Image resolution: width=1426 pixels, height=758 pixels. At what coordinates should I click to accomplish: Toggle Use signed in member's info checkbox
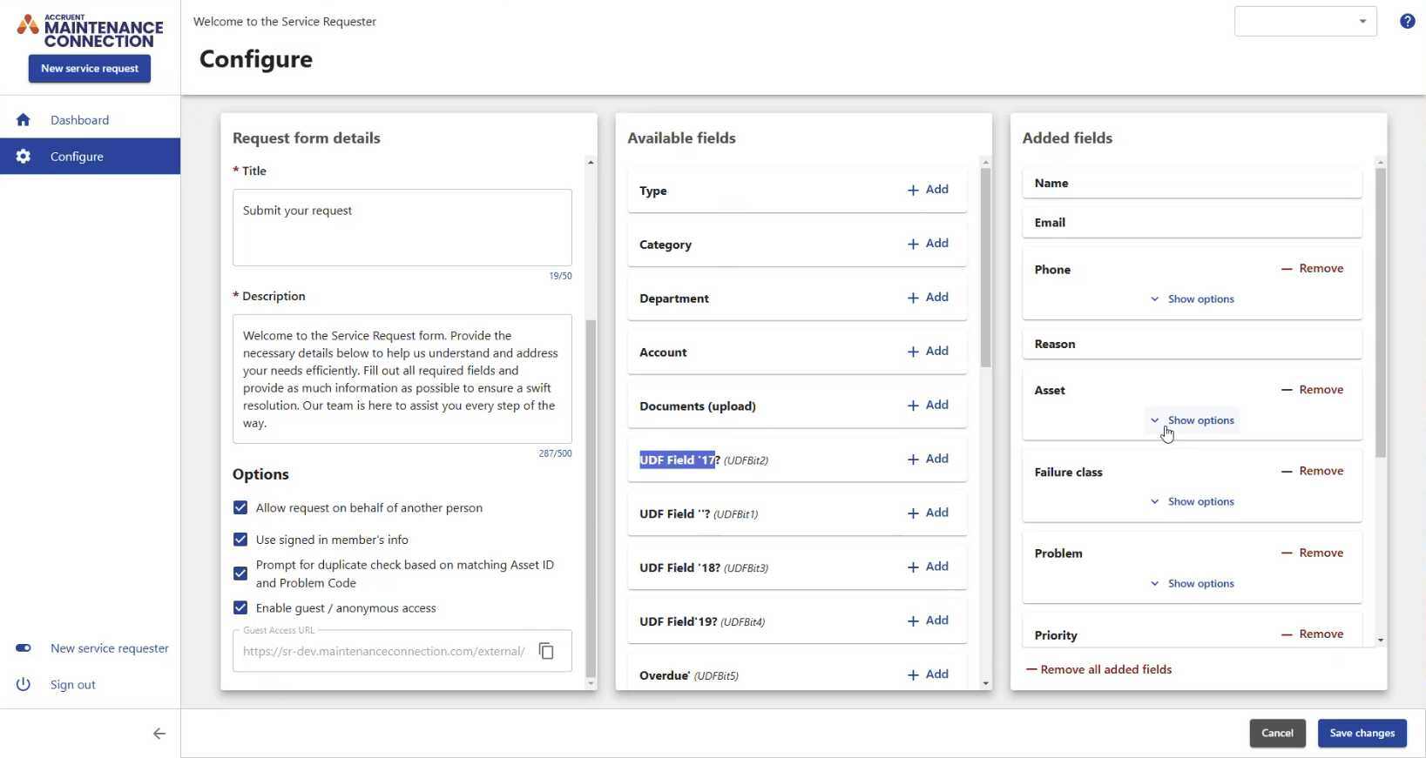pos(240,540)
